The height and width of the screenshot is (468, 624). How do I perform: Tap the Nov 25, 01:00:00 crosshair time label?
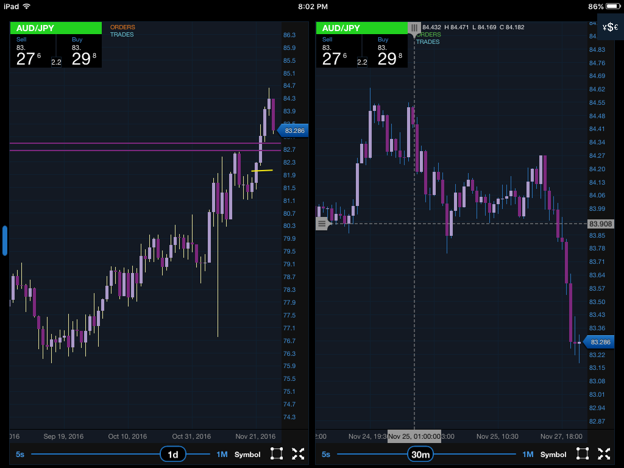[x=414, y=436]
